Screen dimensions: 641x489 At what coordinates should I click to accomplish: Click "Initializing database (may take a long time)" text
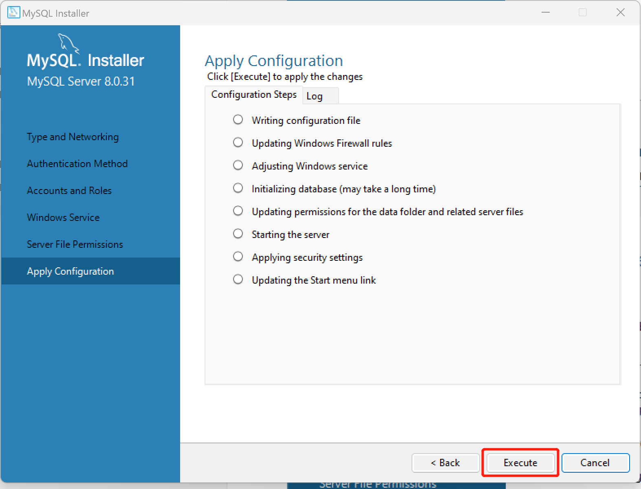(x=344, y=189)
